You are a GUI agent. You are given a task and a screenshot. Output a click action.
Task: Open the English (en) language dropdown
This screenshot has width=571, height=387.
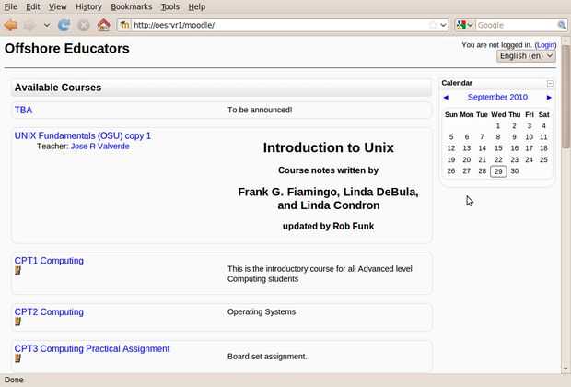(526, 56)
